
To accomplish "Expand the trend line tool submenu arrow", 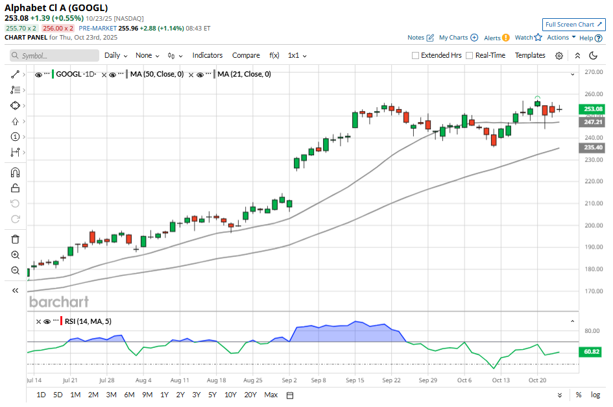I will click(x=24, y=75).
